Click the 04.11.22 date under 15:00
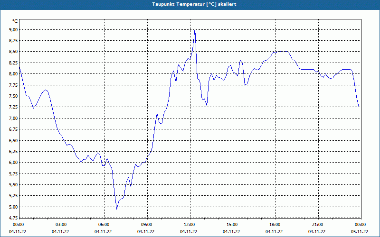 pos(231,231)
